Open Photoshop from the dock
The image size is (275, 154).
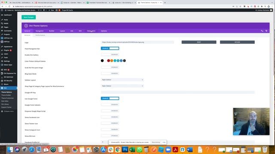tap(125, 150)
